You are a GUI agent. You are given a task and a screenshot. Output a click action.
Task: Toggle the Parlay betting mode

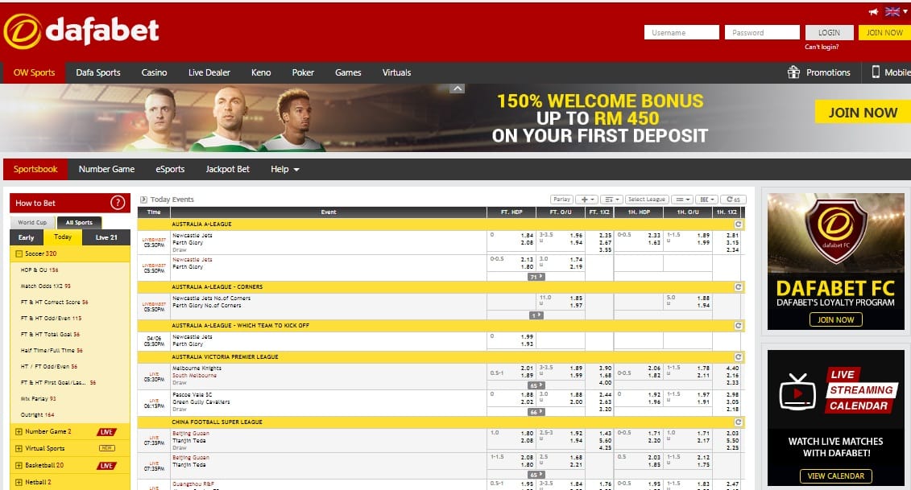tap(561, 200)
